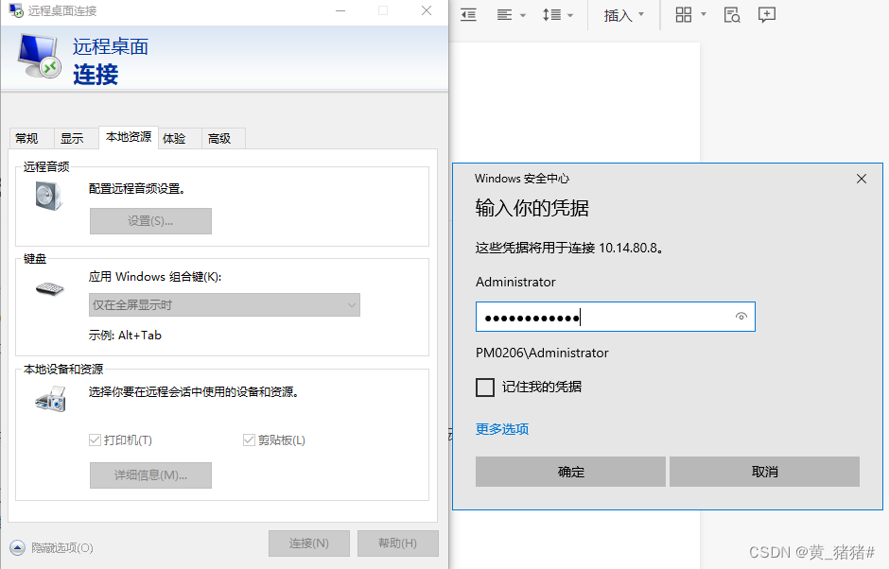Click the local devices printer icon
889x569 pixels.
click(50, 399)
